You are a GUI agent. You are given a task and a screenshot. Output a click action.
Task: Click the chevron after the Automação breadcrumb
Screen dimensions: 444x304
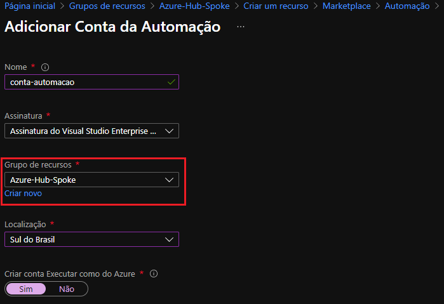(438, 6)
